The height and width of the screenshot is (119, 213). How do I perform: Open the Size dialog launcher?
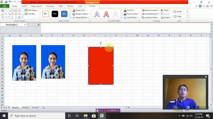point(188,21)
